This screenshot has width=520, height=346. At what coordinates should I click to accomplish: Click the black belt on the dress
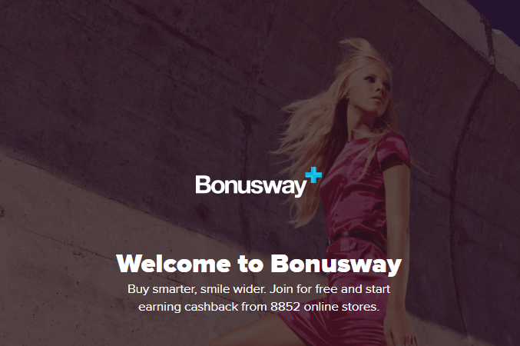coord(356,240)
